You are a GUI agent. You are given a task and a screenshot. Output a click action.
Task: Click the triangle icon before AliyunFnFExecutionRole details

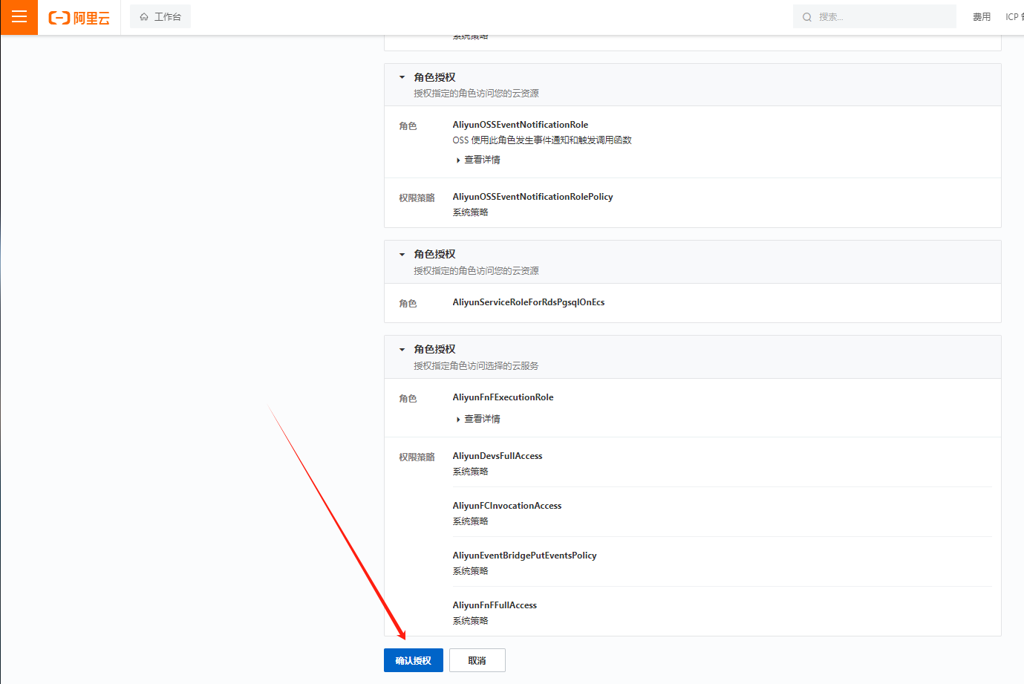pos(458,419)
